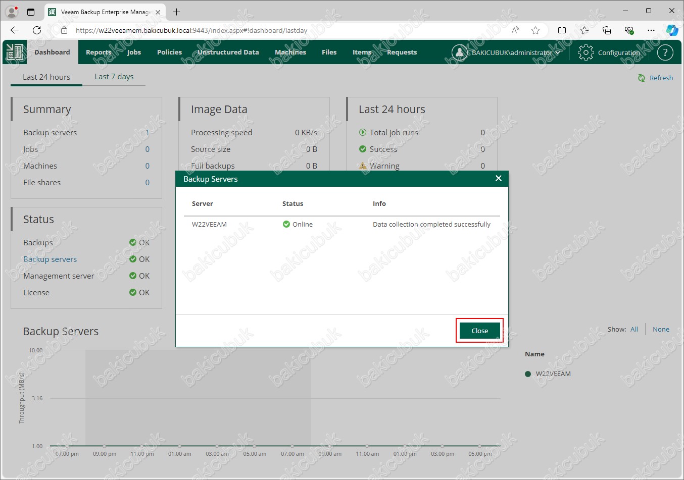This screenshot has width=684, height=480.
Task: Go to the Files tab
Action: click(329, 52)
